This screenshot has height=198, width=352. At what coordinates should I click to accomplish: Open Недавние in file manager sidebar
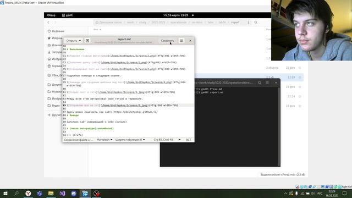pos(56,31)
